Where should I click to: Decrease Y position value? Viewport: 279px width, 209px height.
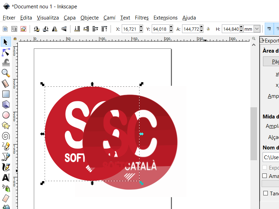pyautogui.click(x=171, y=31)
